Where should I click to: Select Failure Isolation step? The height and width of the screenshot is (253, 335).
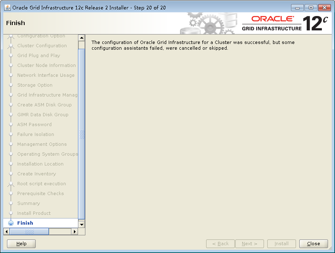coord(36,134)
